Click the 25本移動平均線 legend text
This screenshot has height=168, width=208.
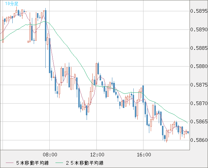click(x=85, y=163)
